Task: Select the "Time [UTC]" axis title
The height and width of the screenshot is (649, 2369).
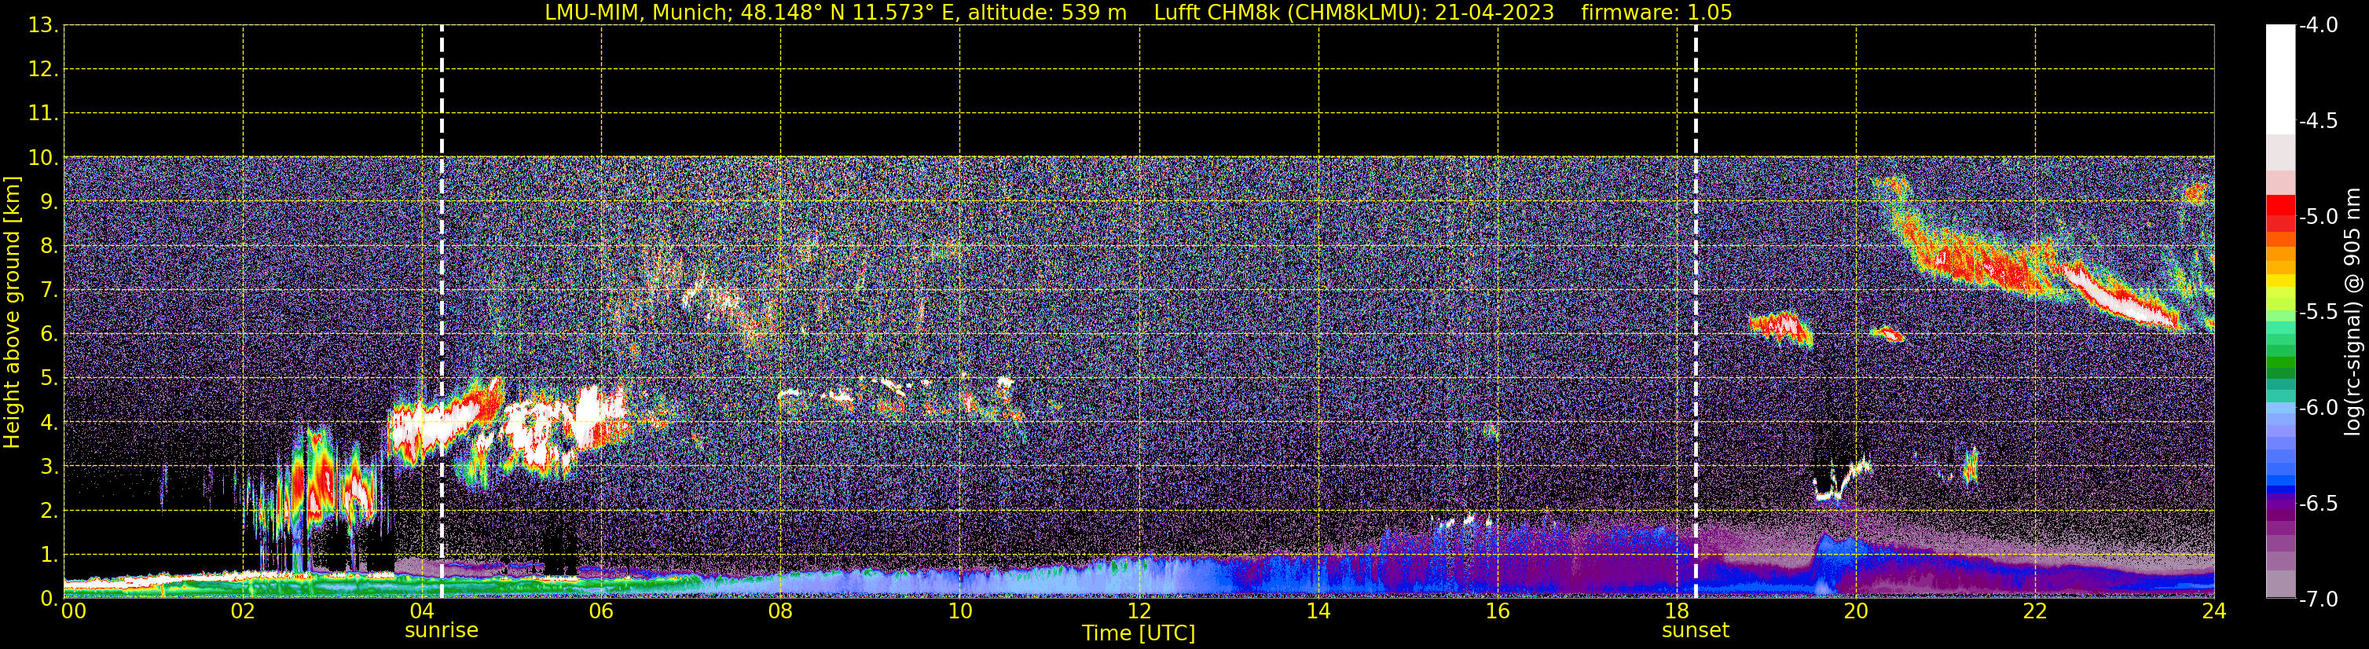Action: [x=1139, y=633]
